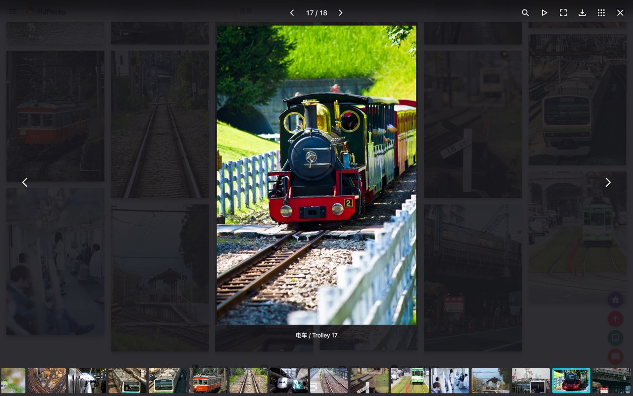Screen dimensions: 633x396
Task: Select the white bullet train thumbnail
Action: click(x=289, y=380)
